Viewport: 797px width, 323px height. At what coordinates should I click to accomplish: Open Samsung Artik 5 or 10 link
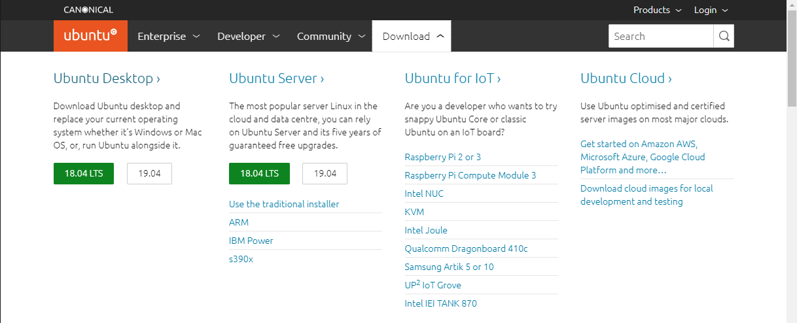[x=450, y=267]
